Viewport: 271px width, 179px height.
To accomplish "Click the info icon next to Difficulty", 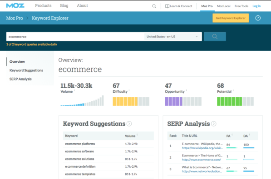I will pyautogui.click(x=129, y=90).
